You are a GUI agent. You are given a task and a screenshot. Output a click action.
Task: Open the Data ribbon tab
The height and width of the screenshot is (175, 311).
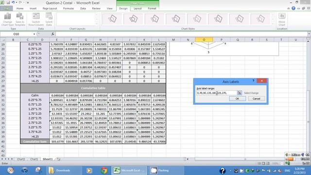(83, 8)
